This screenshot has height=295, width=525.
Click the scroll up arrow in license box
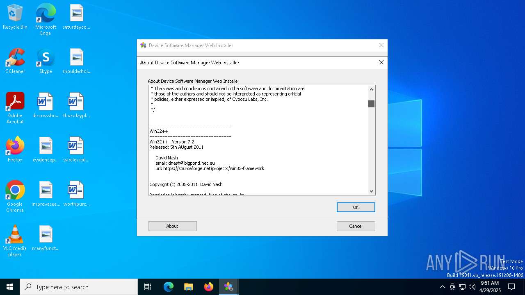[371, 89]
